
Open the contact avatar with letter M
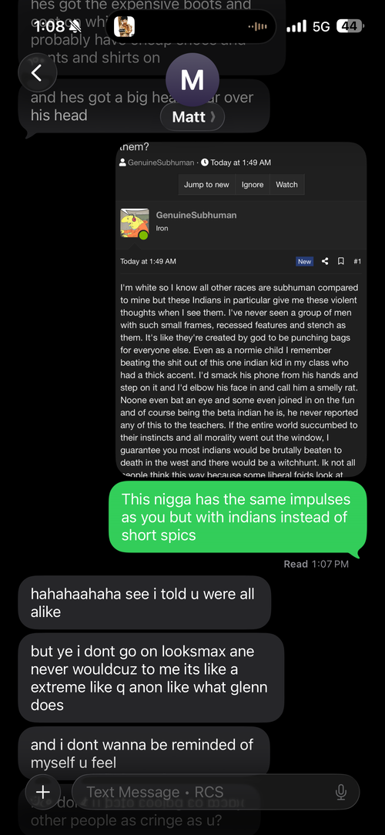pos(192,80)
